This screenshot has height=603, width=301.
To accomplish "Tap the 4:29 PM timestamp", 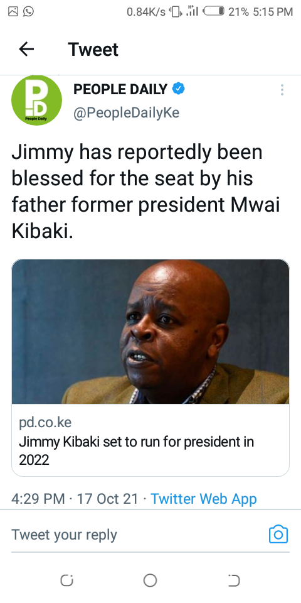I will pyautogui.click(x=38, y=499).
